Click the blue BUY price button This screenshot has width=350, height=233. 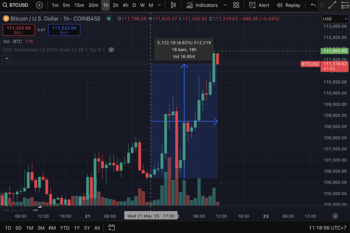[x=64, y=30]
